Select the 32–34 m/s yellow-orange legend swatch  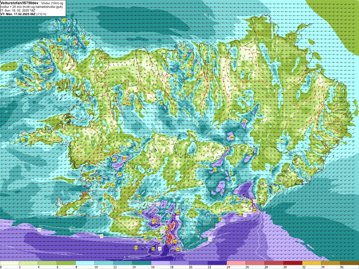[312, 263]
